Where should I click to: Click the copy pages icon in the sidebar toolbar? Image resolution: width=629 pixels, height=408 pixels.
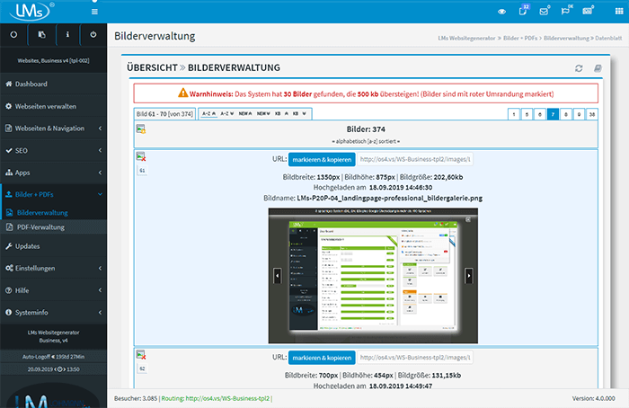(40, 35)
